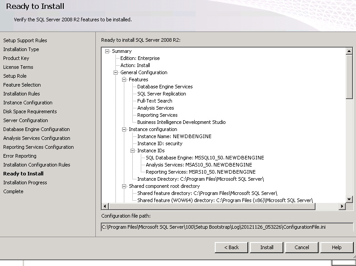The height and width of the screenshot is (266, 356).
Task: Click the Install button
Action: 266,247
